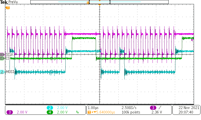This screenshot has width=201, height=120.
Task: Click the bracketed view window in the record overview bar
Action: pos(99,2)
